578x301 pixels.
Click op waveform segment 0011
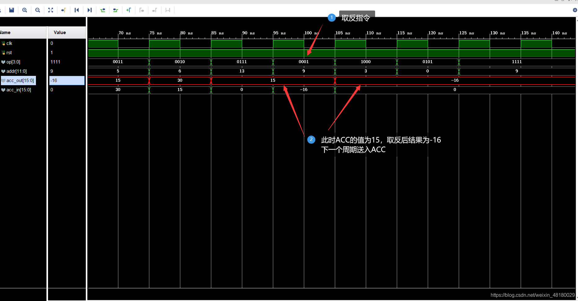[118, 62]
